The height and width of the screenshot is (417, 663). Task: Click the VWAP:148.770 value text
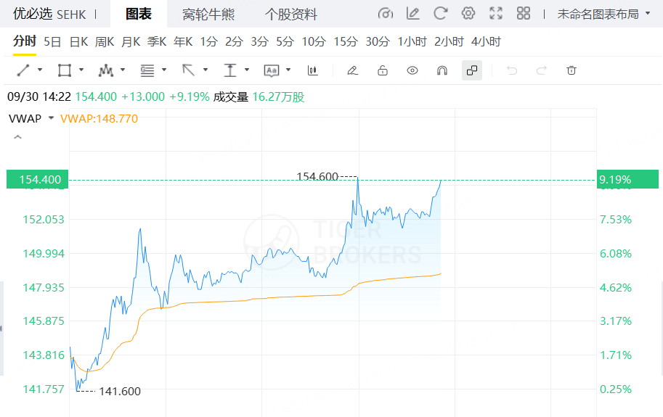point(99,119)
